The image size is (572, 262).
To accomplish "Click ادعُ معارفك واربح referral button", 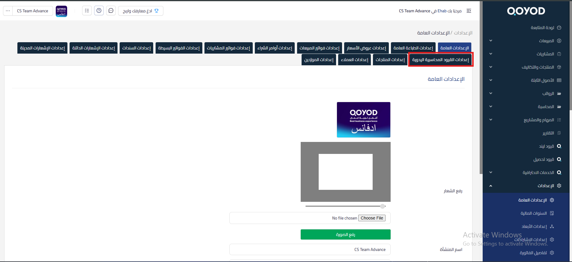I will [x=141, y=11].
